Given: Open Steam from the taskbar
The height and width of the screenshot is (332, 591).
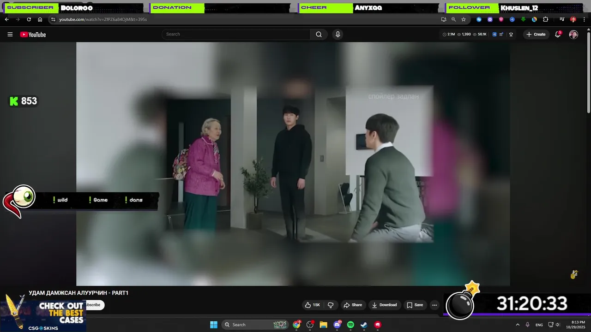Looking at the screenshot, I should [364, 325].
